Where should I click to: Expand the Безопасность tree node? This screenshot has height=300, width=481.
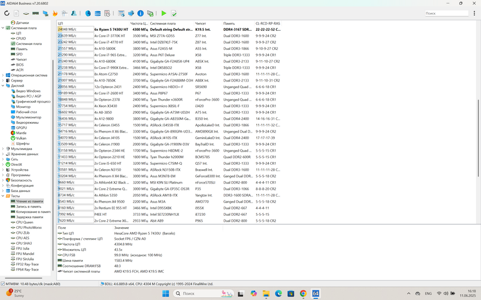coord(3,180)
